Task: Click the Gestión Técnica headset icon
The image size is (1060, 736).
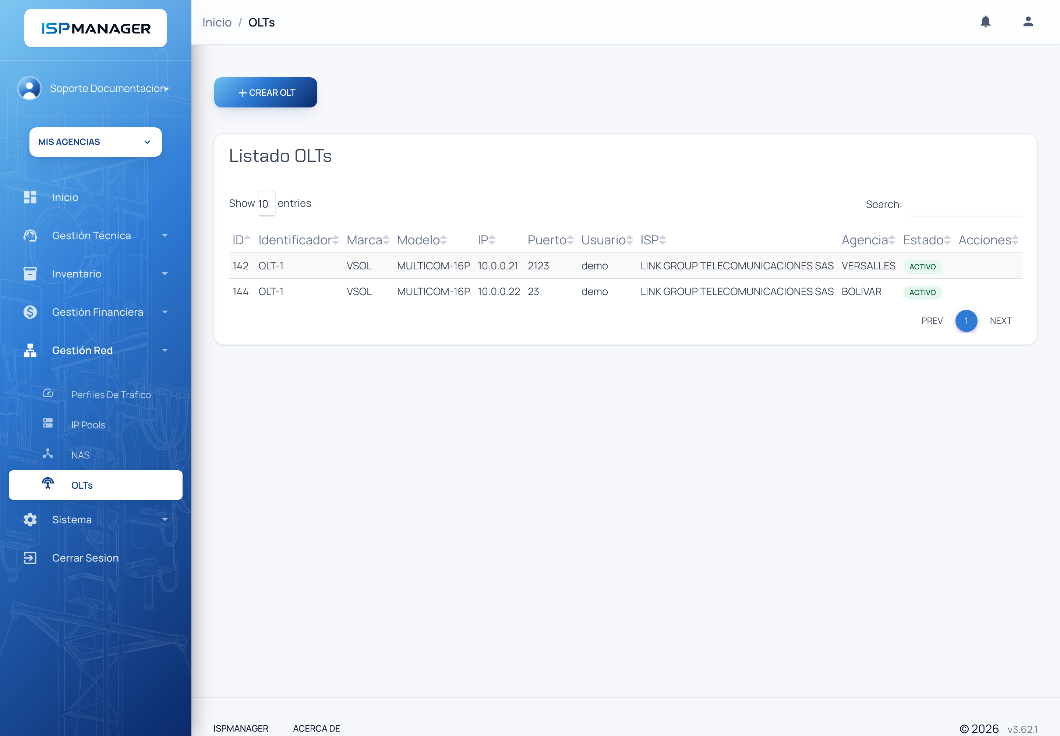Action: (x=30, y=236)
